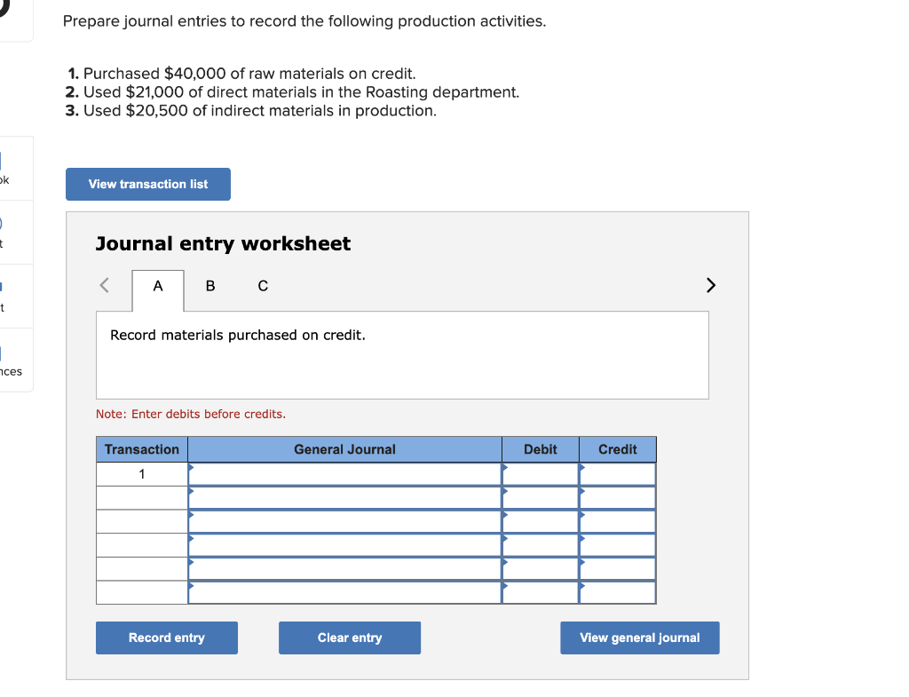
Task: Click the right navigation chevron in the worksheet
Action: [x=710, y=285]
